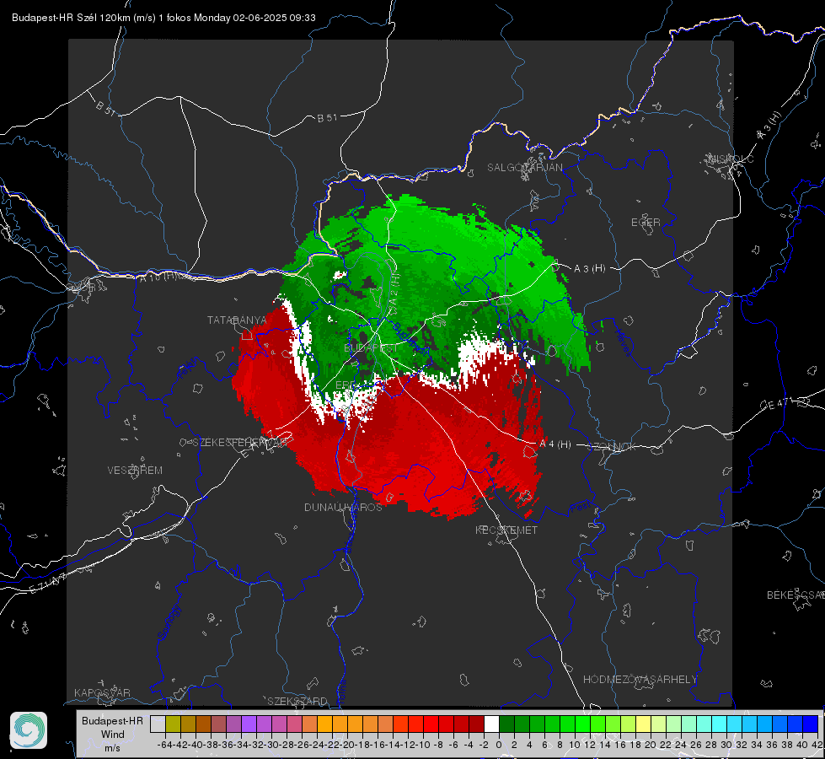This screenshot has height=759, width=825.
Task: Click the DUNAUJVAROS city label
Action: [343, 507]
